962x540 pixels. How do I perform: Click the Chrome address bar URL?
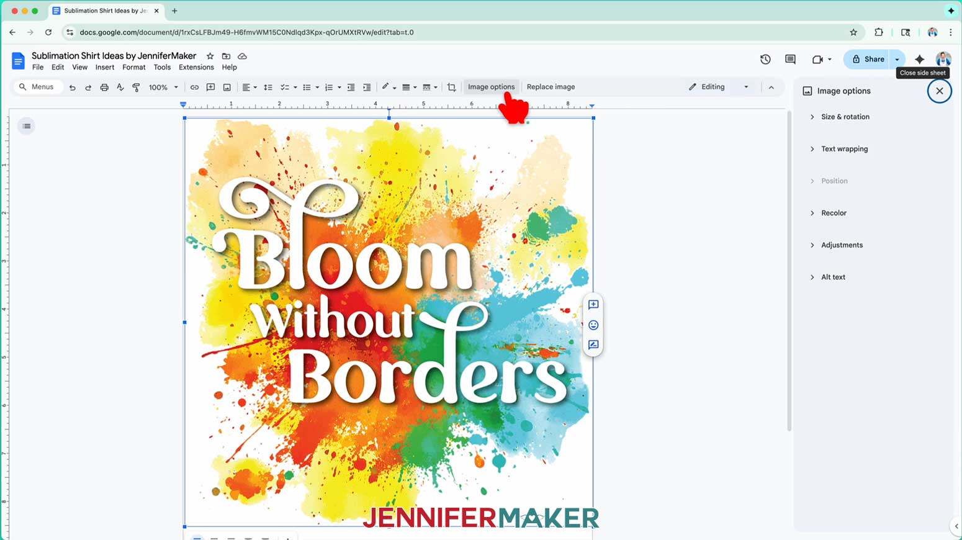coord(246,32)
